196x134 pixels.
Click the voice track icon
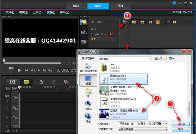15,126
